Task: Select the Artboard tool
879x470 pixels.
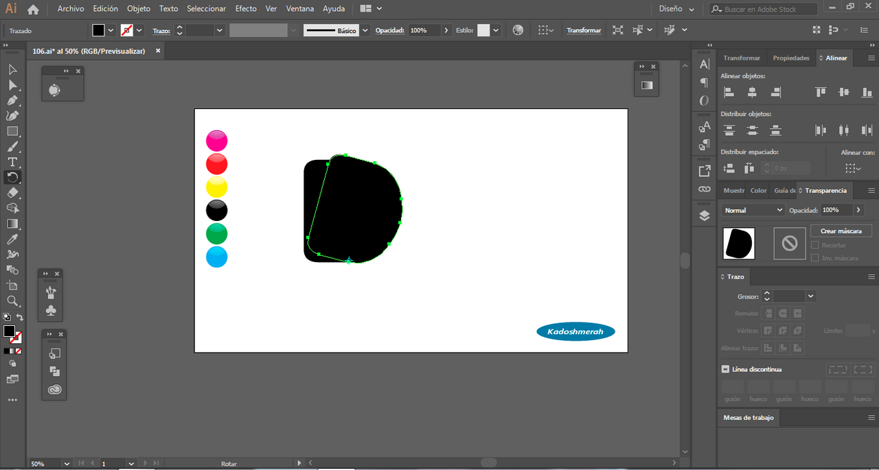Action: point(12,285)
